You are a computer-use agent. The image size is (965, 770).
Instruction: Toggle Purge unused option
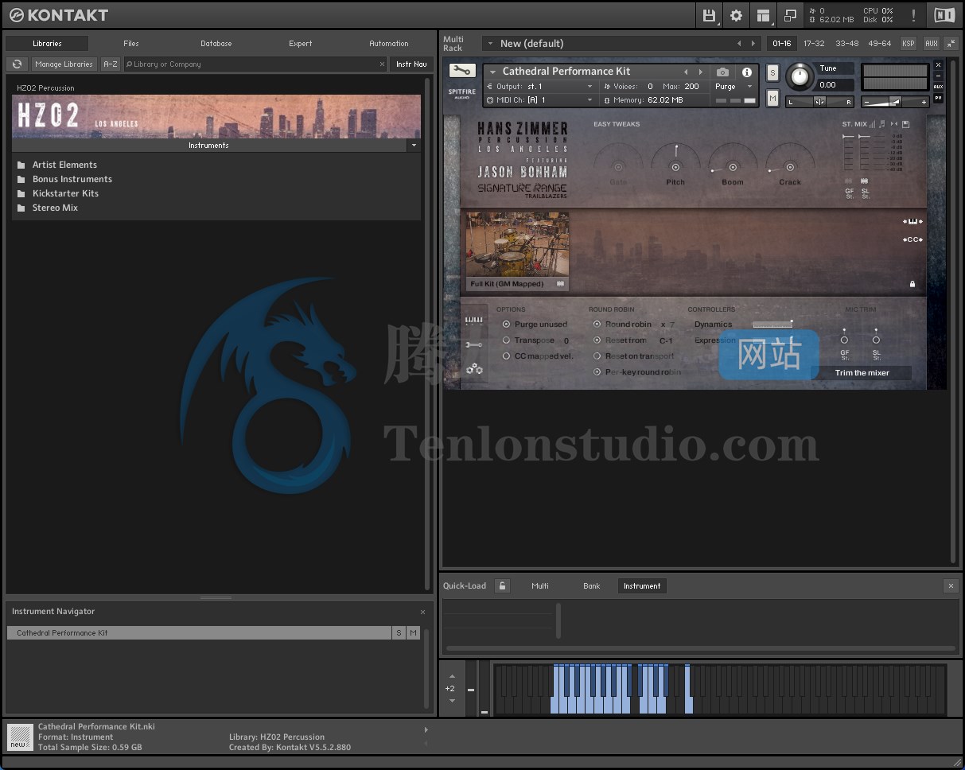[x=506, y=325]
